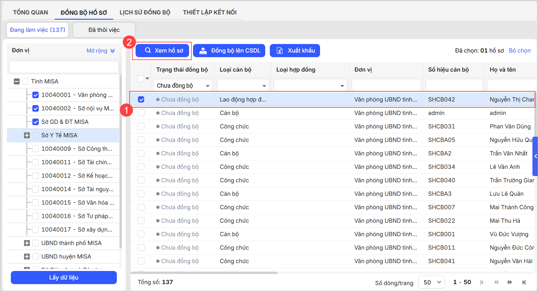The image size is (538, 292).
Task: Go to the next page of results
Action: pyautogui.click(x=510, y=282)
